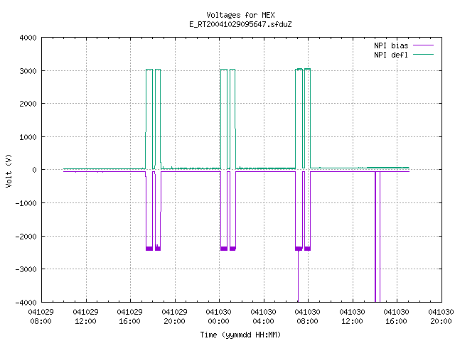The image size is (455, 341).
Task: Click the 041029 20:00 x-axis label
Action: coord(174,317)
